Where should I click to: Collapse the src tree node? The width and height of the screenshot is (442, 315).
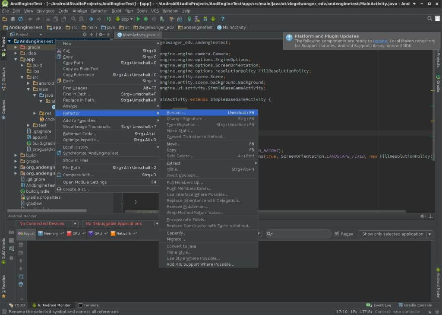(x=22, y=77)
